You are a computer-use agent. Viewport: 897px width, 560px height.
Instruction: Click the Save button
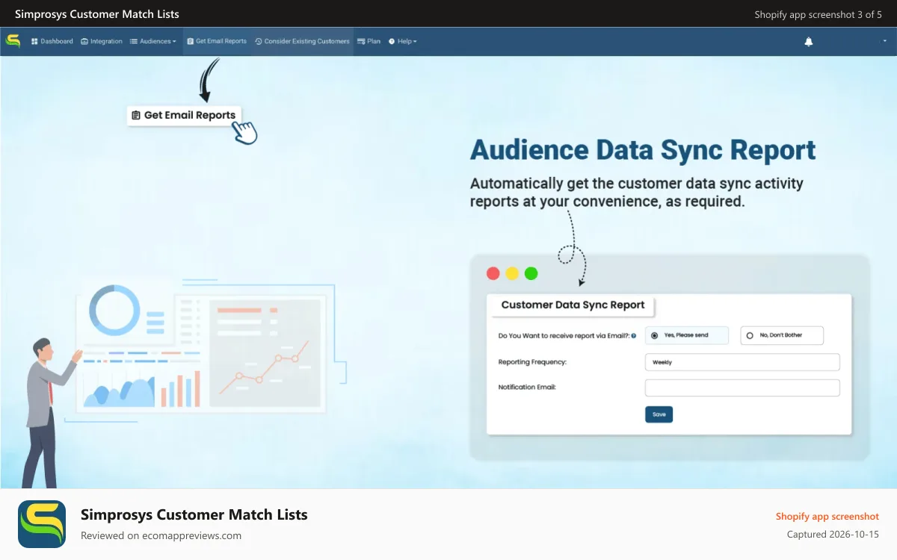[659, 414]
